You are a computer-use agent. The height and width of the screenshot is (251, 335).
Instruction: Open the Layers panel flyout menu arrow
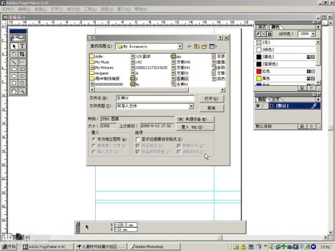[x=318, y=99]
